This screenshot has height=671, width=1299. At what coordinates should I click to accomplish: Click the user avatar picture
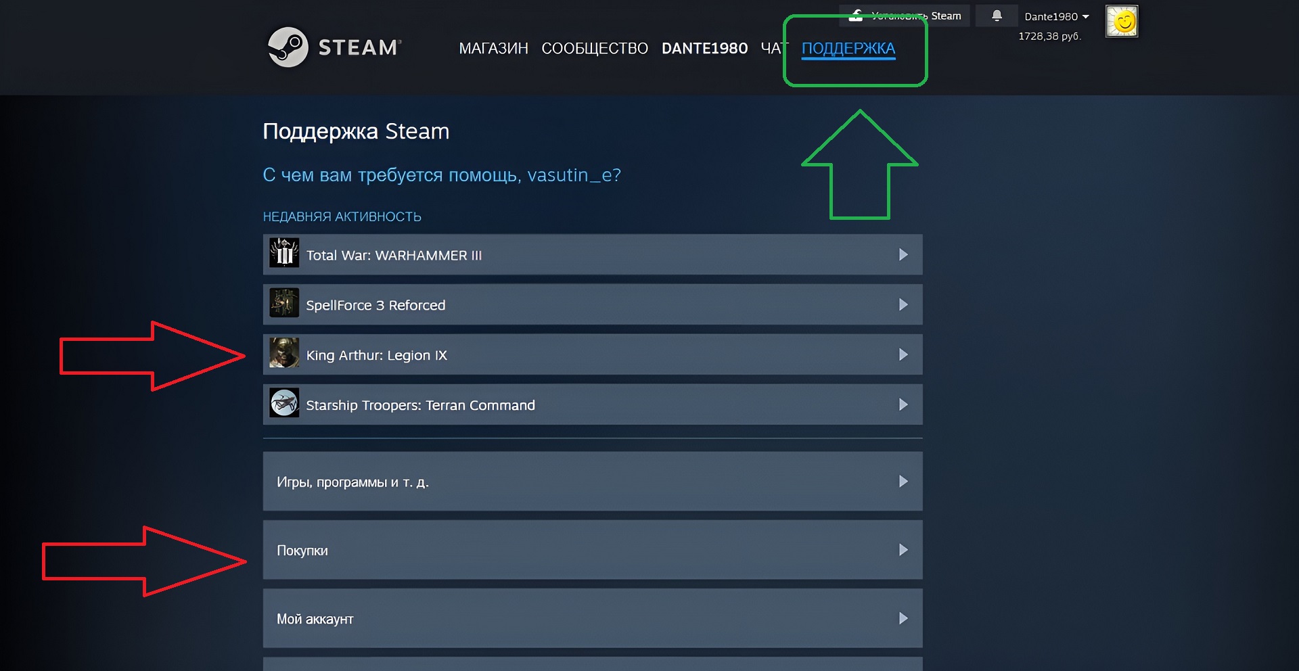coord(1122,22)
